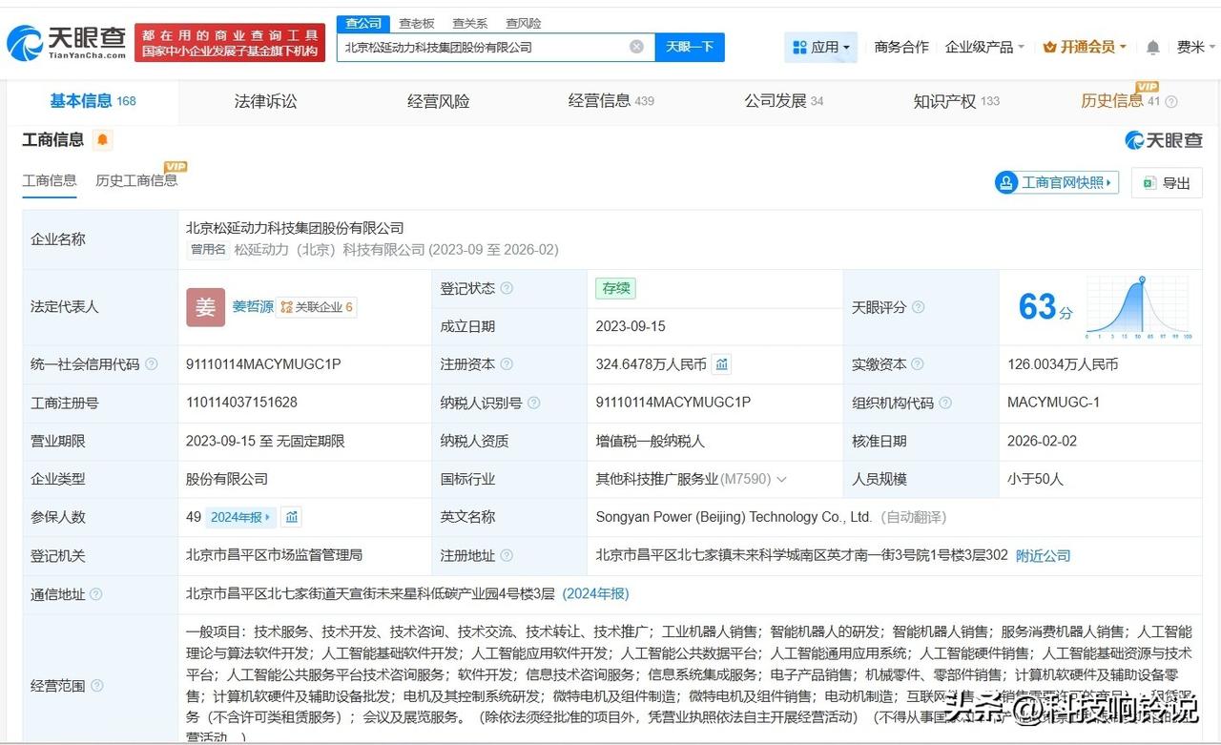
Task: Open the 开通会员 membership dropdown
Action: 1086,47
